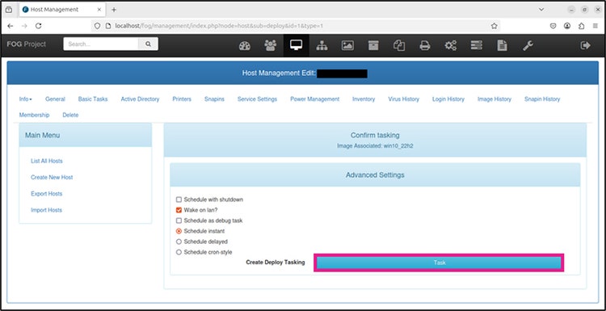Reload the page with refresh icon

[38, 26]
